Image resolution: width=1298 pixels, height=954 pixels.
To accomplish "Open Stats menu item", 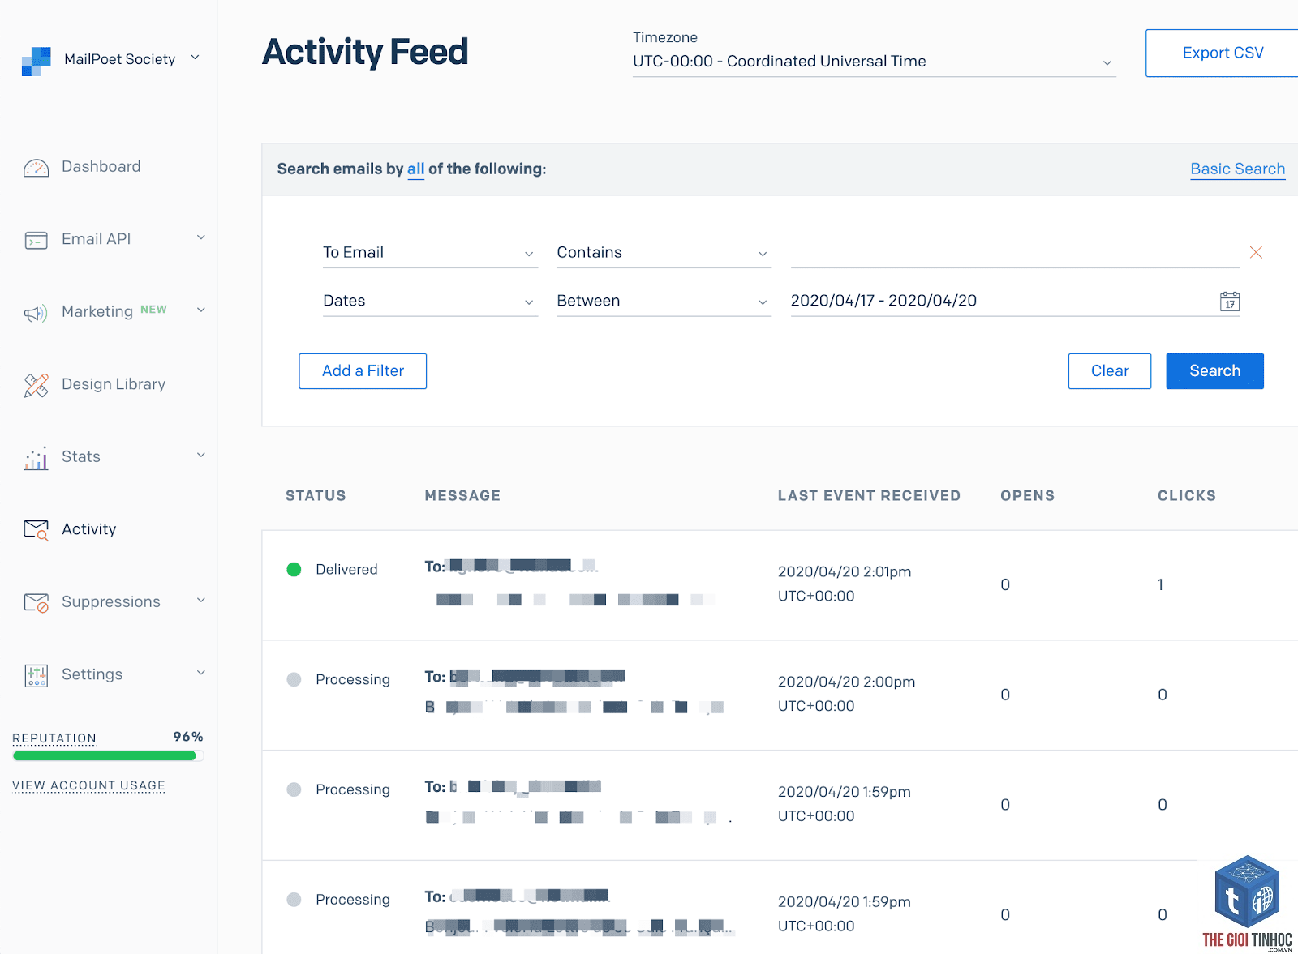I will 81,456.
